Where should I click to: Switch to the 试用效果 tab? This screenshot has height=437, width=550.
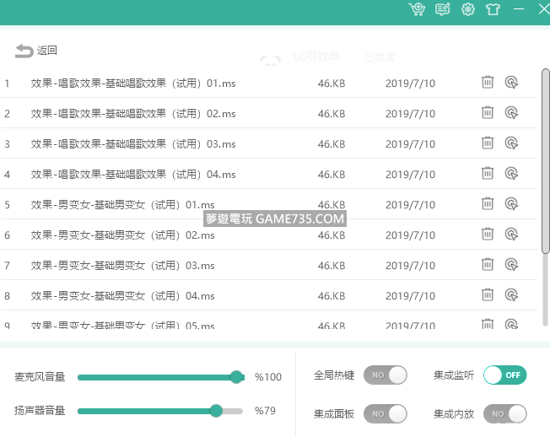coord(315,57)
